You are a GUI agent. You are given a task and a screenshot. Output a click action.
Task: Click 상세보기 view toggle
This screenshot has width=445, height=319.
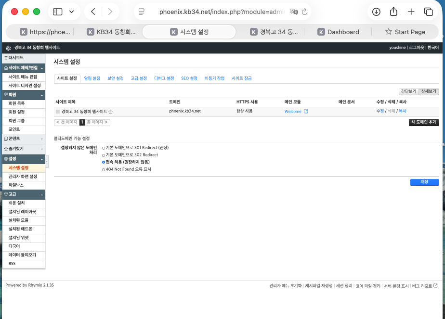(x=429, y=91)
